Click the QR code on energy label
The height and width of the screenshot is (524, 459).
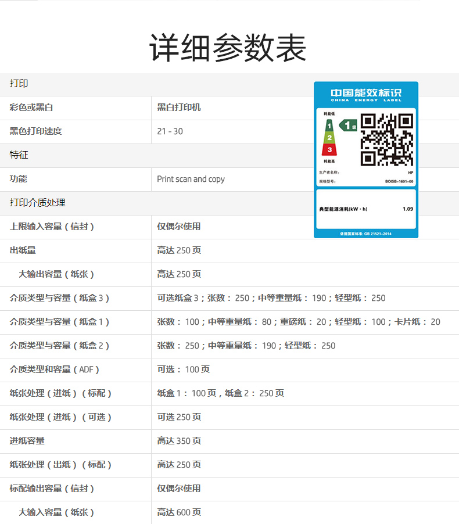point(386,139)
